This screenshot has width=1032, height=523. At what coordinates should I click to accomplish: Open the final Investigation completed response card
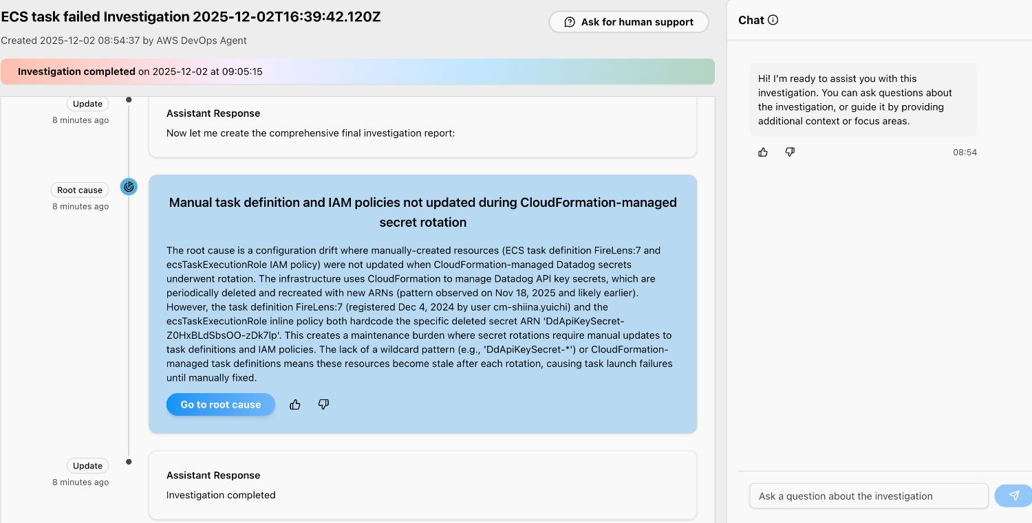[422, 485]
